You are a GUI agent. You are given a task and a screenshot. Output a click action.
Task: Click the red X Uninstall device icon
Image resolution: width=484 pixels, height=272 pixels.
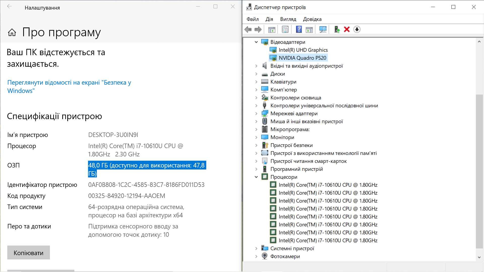pos(347,29)
